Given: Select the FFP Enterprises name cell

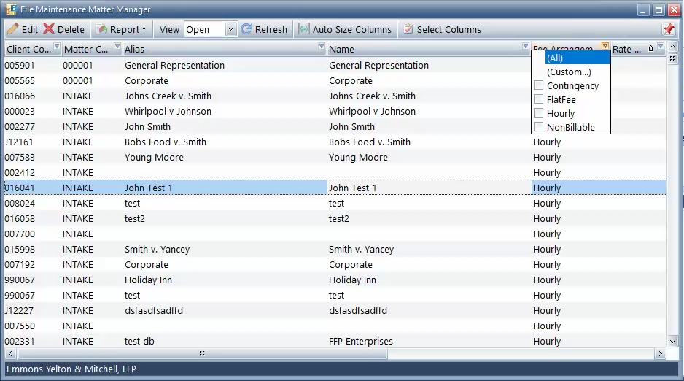Looking at the screenshot, I should click(x=361, y=342).
